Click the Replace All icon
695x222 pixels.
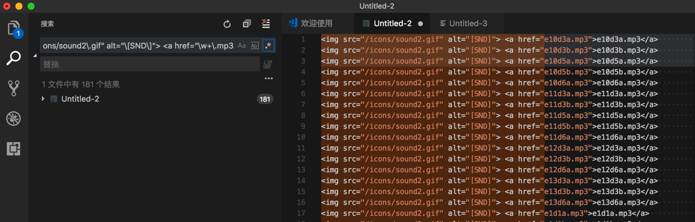tap(268, 64)
